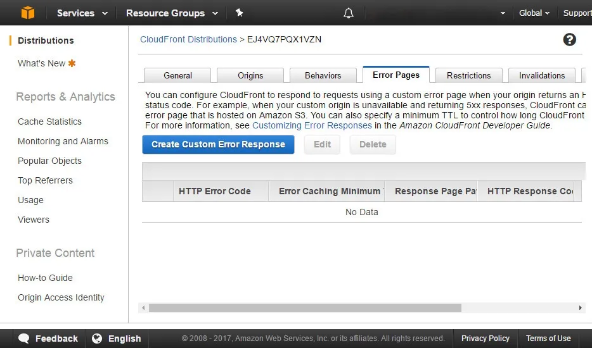Image resolution: width=592 pixels, height=348 pixels.
Task: Open the notifications bell
Action: [349, 13]
